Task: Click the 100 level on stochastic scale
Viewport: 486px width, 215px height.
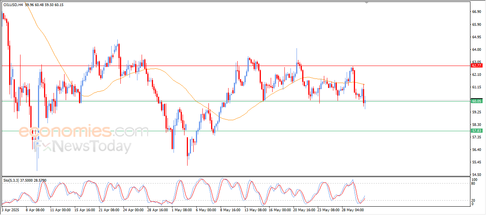Action: [474, 179]
